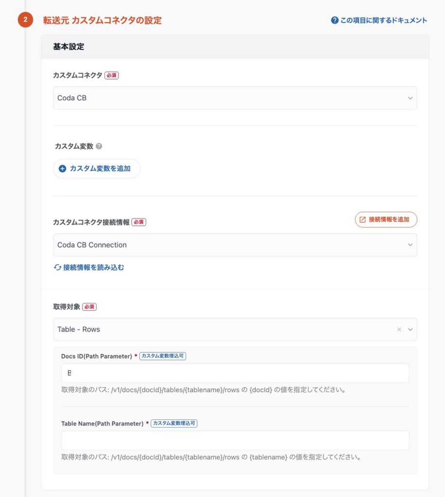Click the 接続情報を読み込む reload link
Screen dimensions: 445x497
click(93, 267)
